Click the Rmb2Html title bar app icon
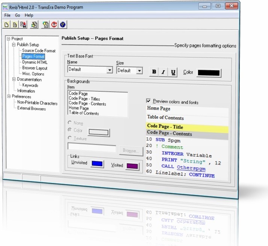268x246 pixels. click(x=5, y=8)
